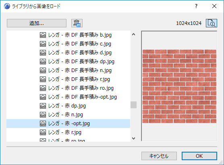This screenshot has width=224, height=165.
Task: Select レンガ - 赤 r.jpg row
Action: (68, 132)
